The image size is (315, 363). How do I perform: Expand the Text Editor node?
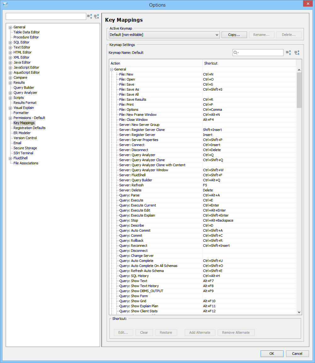10,48
